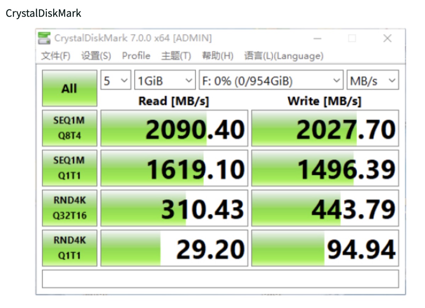Image resolution: width=425 pixels, height=308 pixels.
Task: Expand the 1GiB test size dropdown
Action: point(165,81)
